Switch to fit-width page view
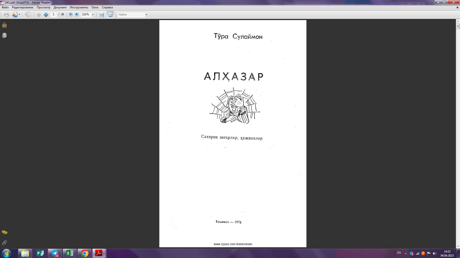Viewport: 460px width, 258px height. click(101, 14)
